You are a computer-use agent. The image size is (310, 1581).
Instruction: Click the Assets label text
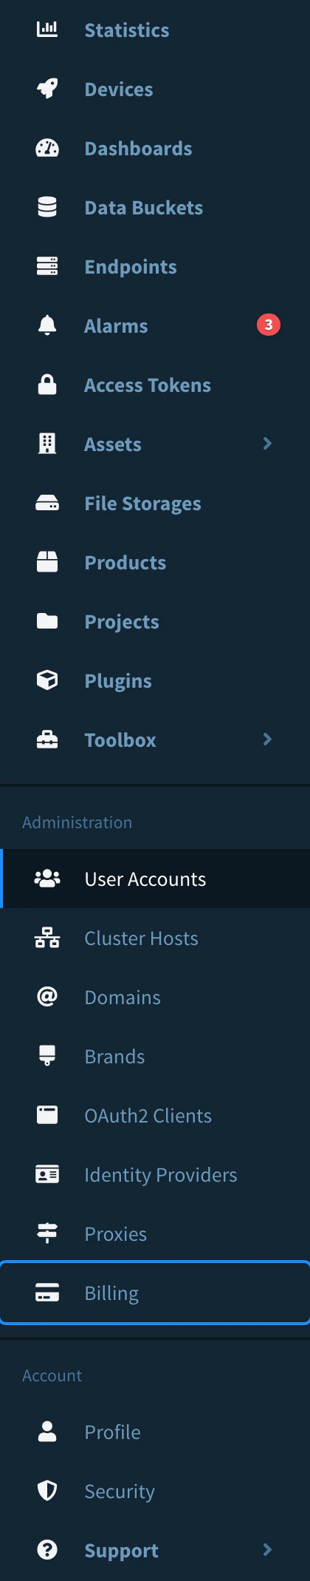tap(113, 444)
